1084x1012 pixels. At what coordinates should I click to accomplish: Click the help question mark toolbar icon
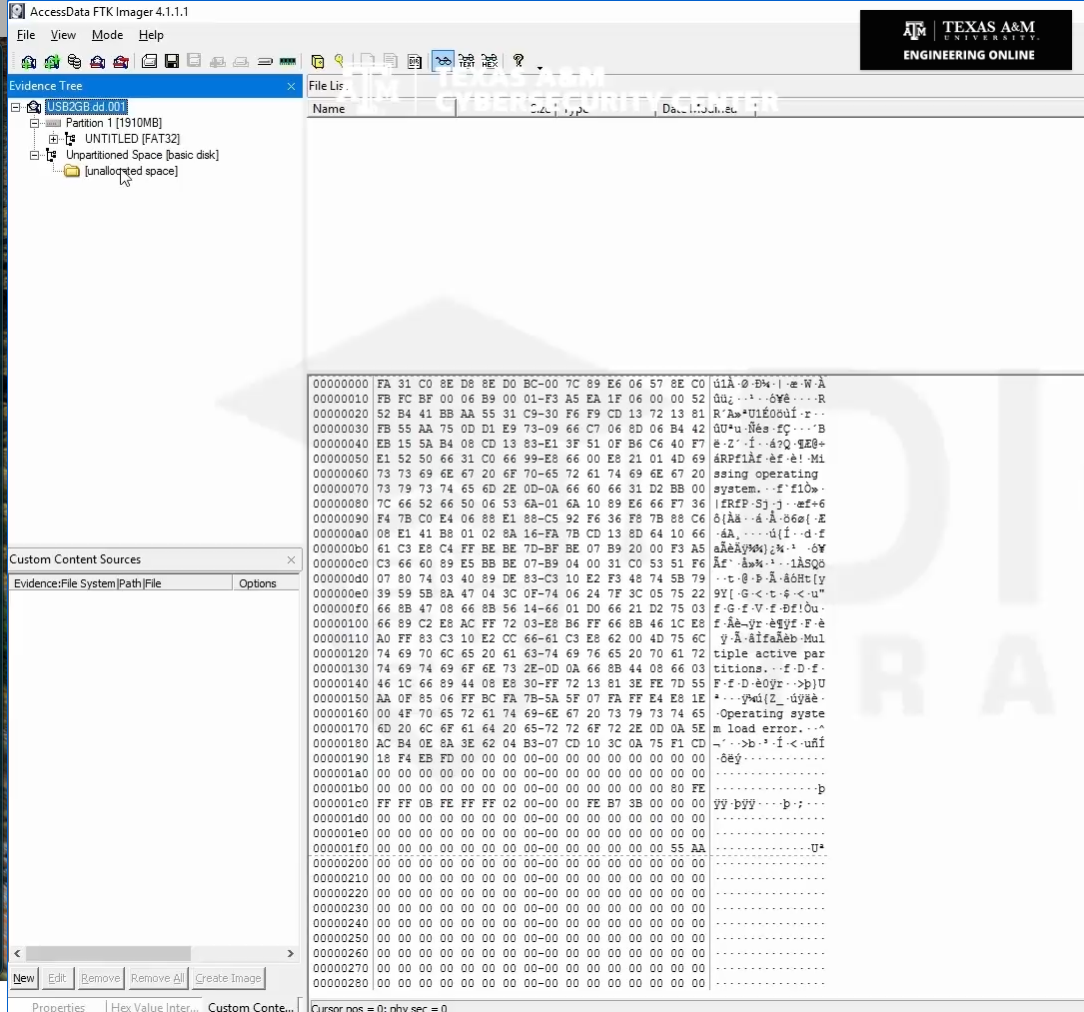click(518, 61)
